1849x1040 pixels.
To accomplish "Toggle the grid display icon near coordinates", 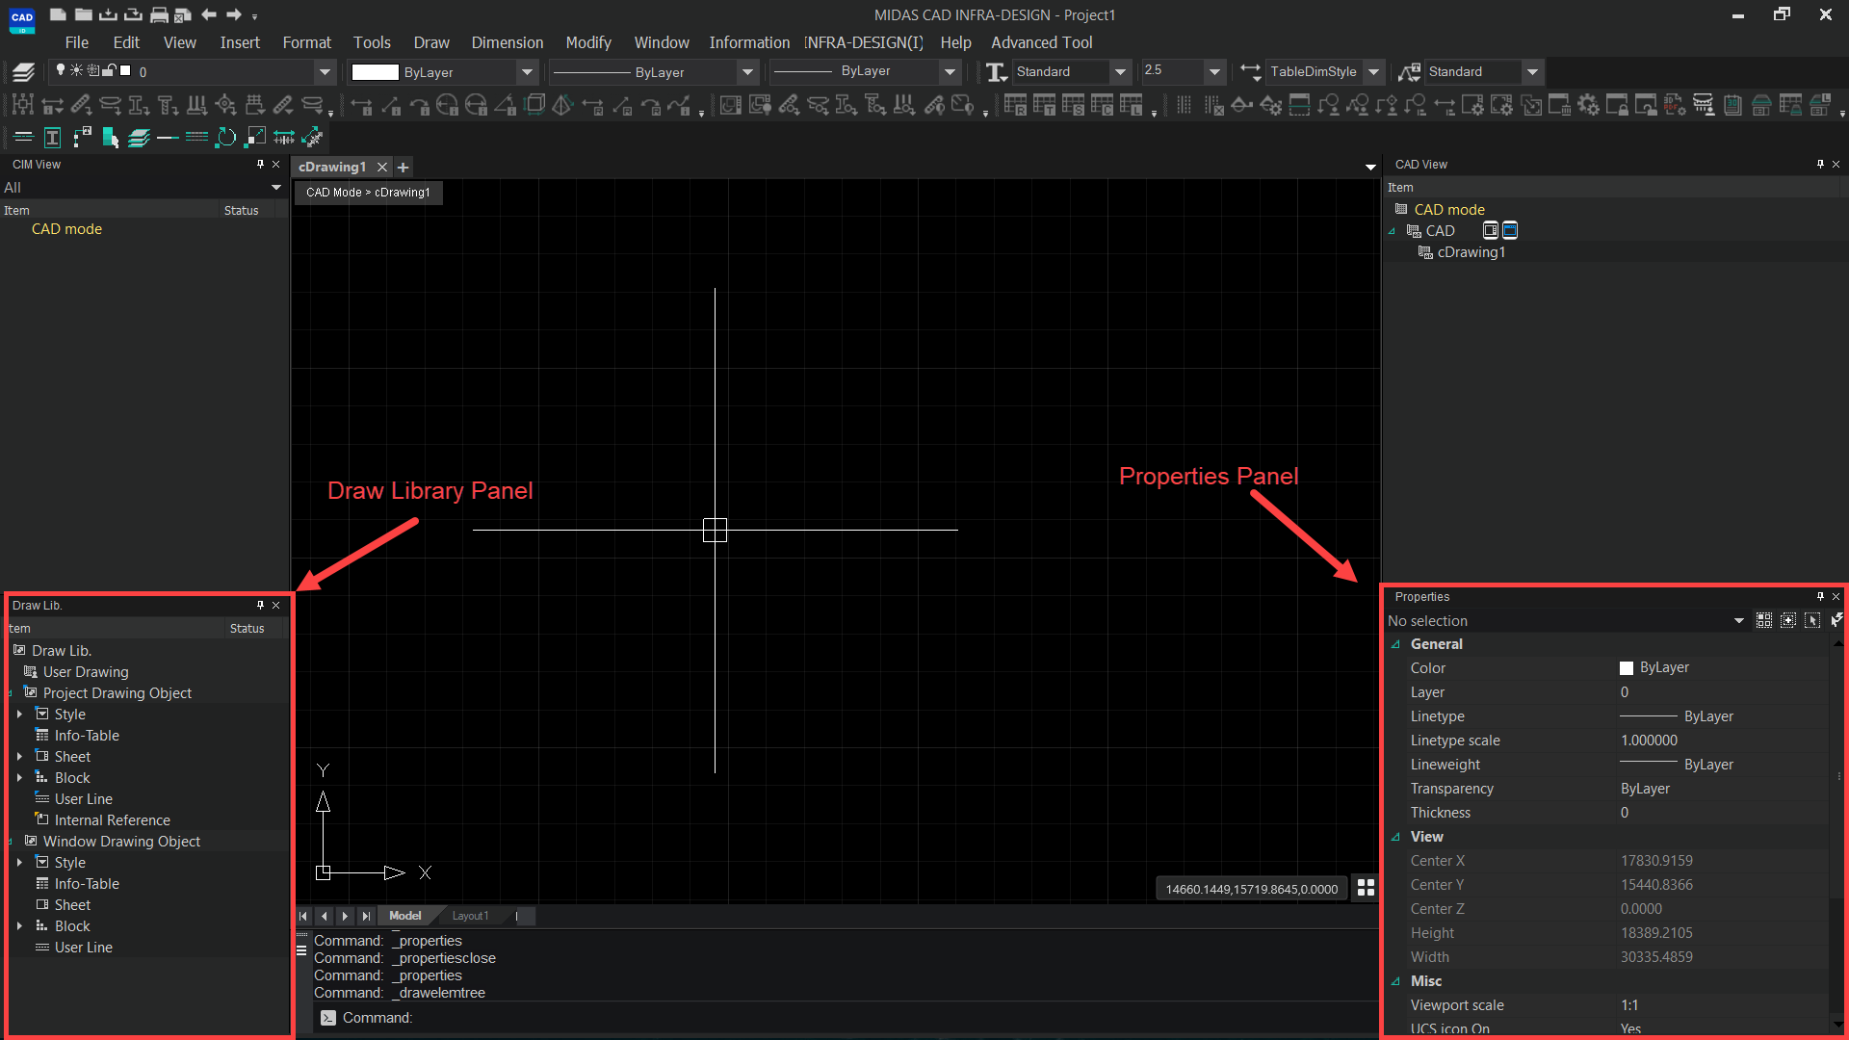I will coord(1366,888).
